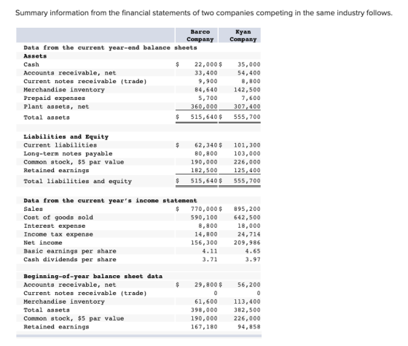
Task: Click Kyan plant assets value 307,400
Action: (247, 107)
